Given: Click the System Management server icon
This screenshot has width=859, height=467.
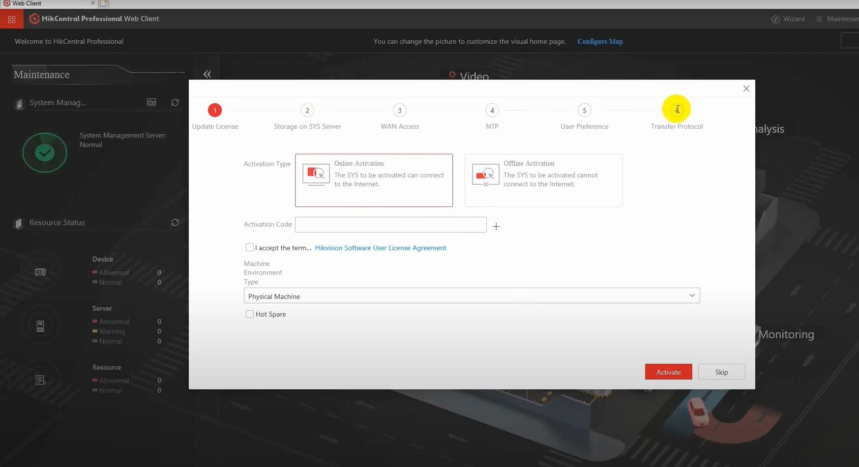Looking at the screenshot, I should click(x=19, y=104).
